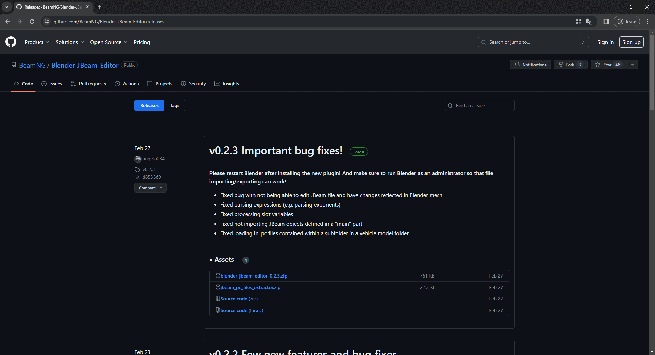Click the file icon for Source code (tar.gz)
The image size is (655, 355).
point(218,310)
